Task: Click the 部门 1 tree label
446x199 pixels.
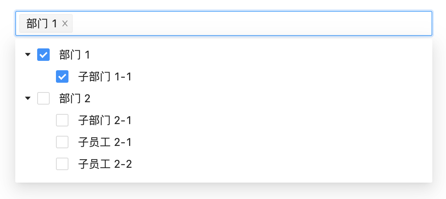Action: pos(74,55)
